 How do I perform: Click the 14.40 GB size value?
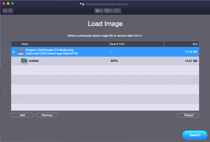click(x=191, y=52)
